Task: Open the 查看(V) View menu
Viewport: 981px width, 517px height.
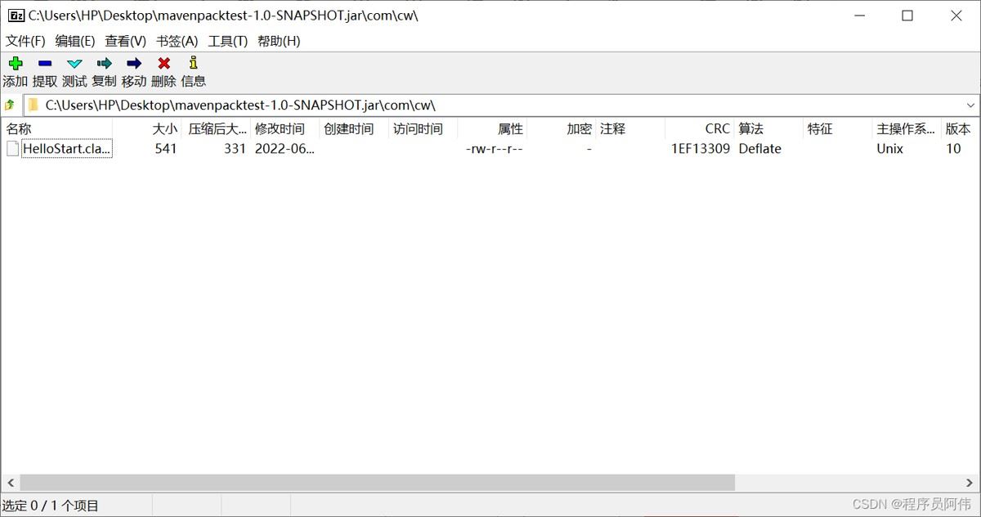Action: [125, 41]
